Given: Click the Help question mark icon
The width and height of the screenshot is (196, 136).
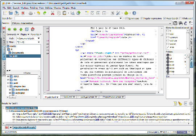Looking at the screenshot, I should click(134, 13).
